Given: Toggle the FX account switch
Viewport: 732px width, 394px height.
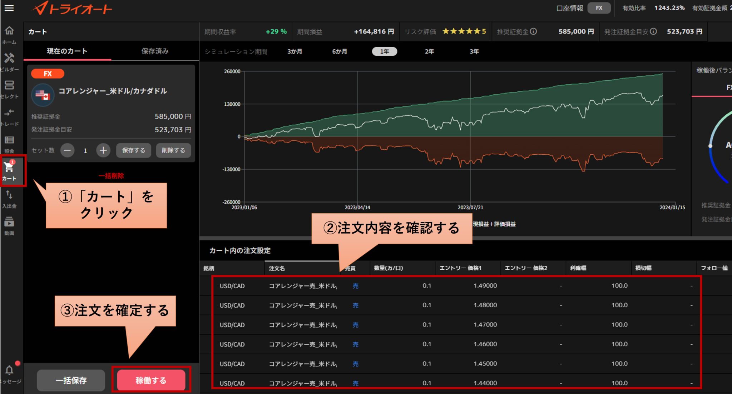Looking at the screenshot, I should point(599,8).
